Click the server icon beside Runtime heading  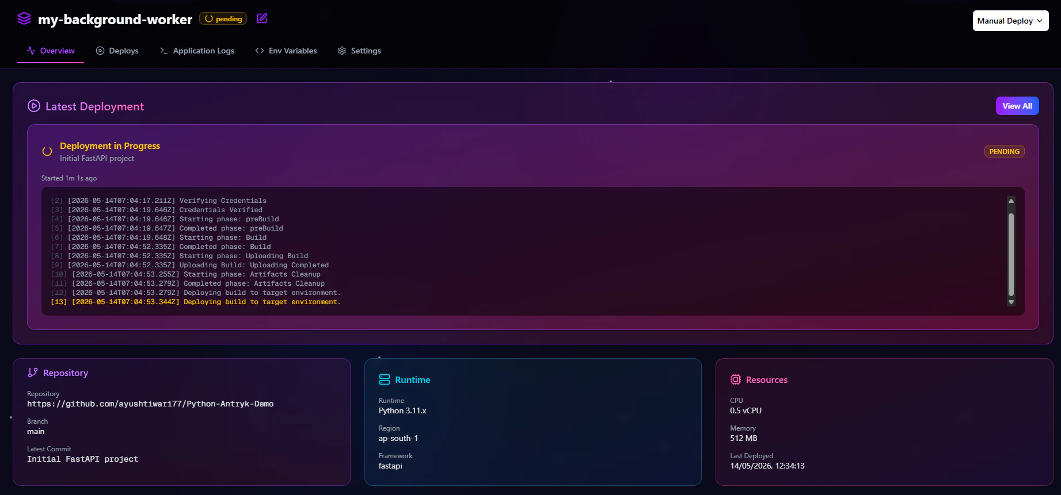[385, 379]
